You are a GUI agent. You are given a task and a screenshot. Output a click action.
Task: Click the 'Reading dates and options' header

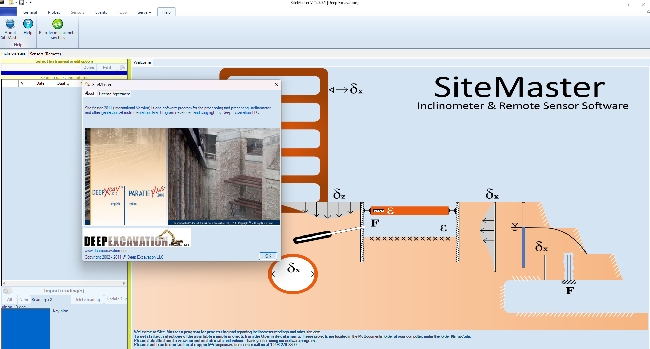pos(64,78)
